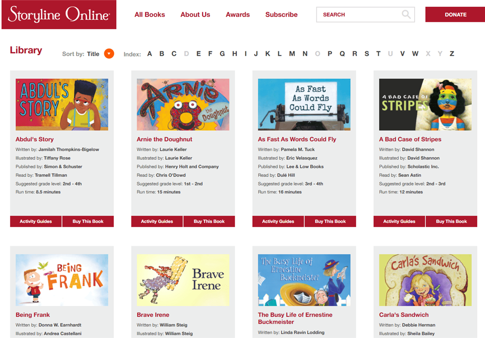Open the Brave Irene cover thumbnail
Viewport: 485px width, 338px height.
pos(183,280)
